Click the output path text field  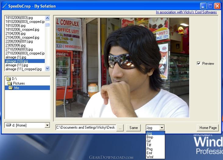[85, 127]
